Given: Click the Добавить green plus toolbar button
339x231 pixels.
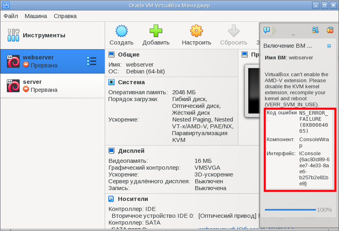Looking at the screenshot, I should click(x=156, y=35).
